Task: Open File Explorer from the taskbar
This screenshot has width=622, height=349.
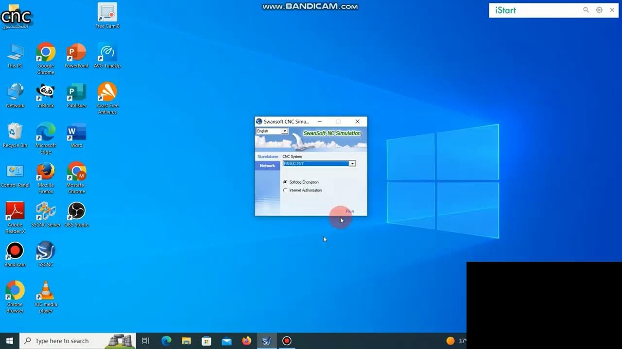Action: click(187, 341)
